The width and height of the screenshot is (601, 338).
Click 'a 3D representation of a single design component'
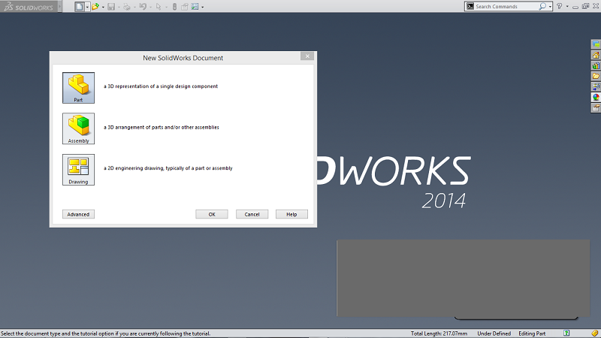click(x=161, y=86)
